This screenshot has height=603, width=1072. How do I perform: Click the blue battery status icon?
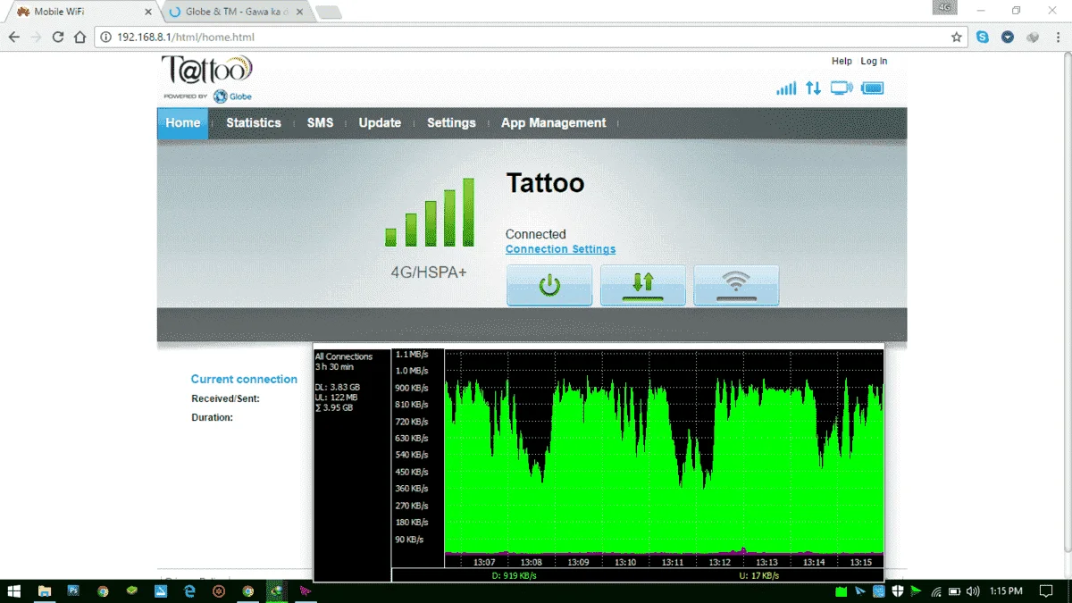coord(873,88)
